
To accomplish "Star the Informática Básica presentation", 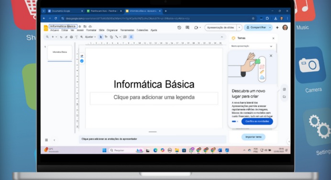I will pyautogui.click(x=80, y=26).
